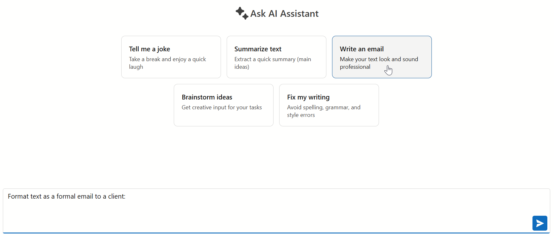Click the 'Summarize text' title text
This screenshot has width=554, height=236.
tap(258, 49)
